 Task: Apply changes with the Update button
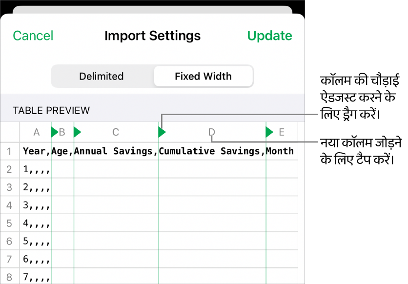coord(269,36)
